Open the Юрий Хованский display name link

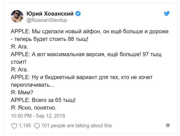(x=50, y=14)
